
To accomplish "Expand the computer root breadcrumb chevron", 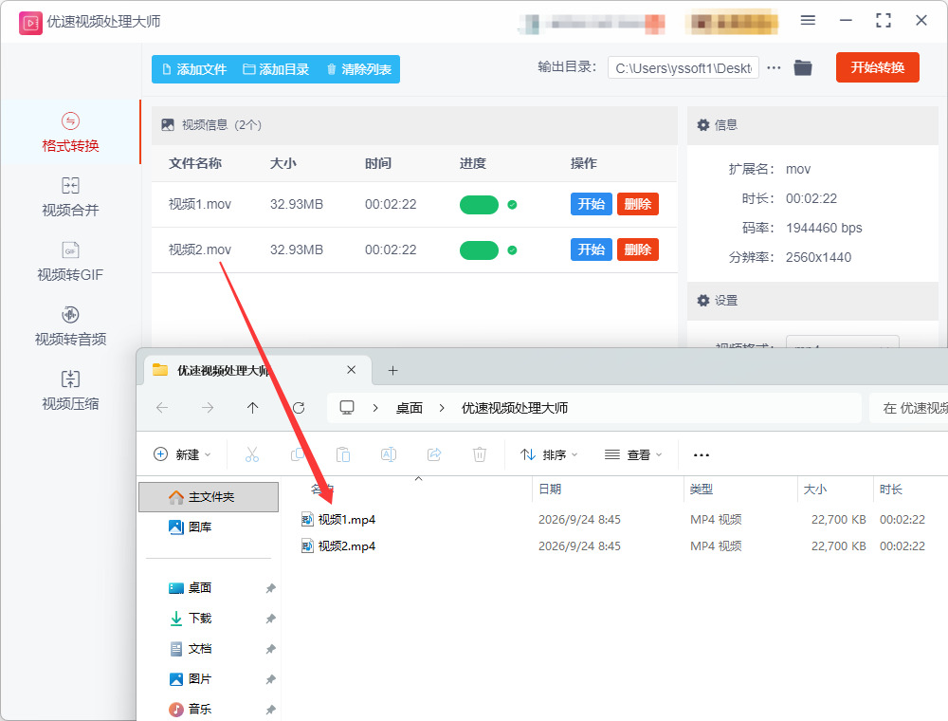I will (375, 408).
